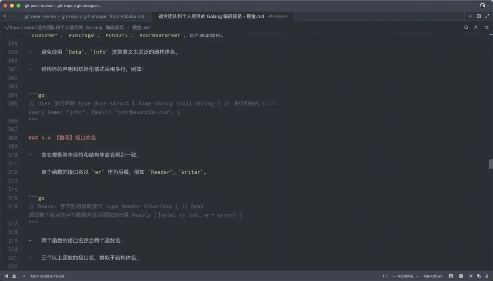The width and height of the screenshot is (493, 281).
Task: Open the Copilot status icon
Action: click(451, 276)
